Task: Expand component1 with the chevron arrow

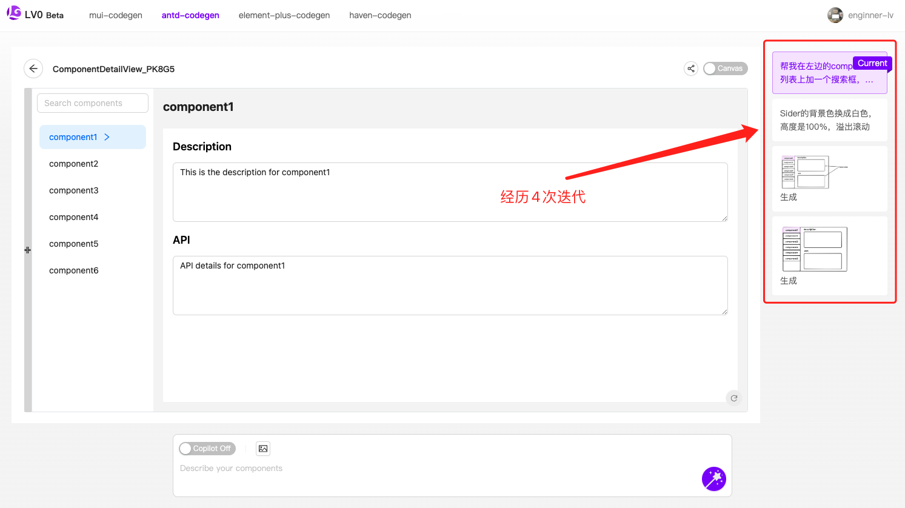Action: pos(107,137)
